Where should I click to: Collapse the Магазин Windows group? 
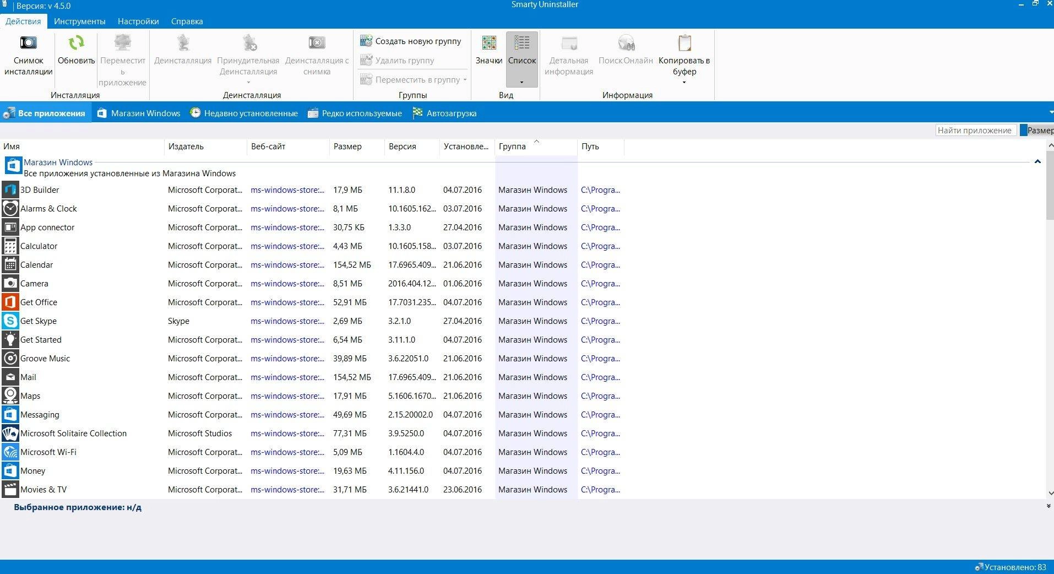coord(1037,162)
